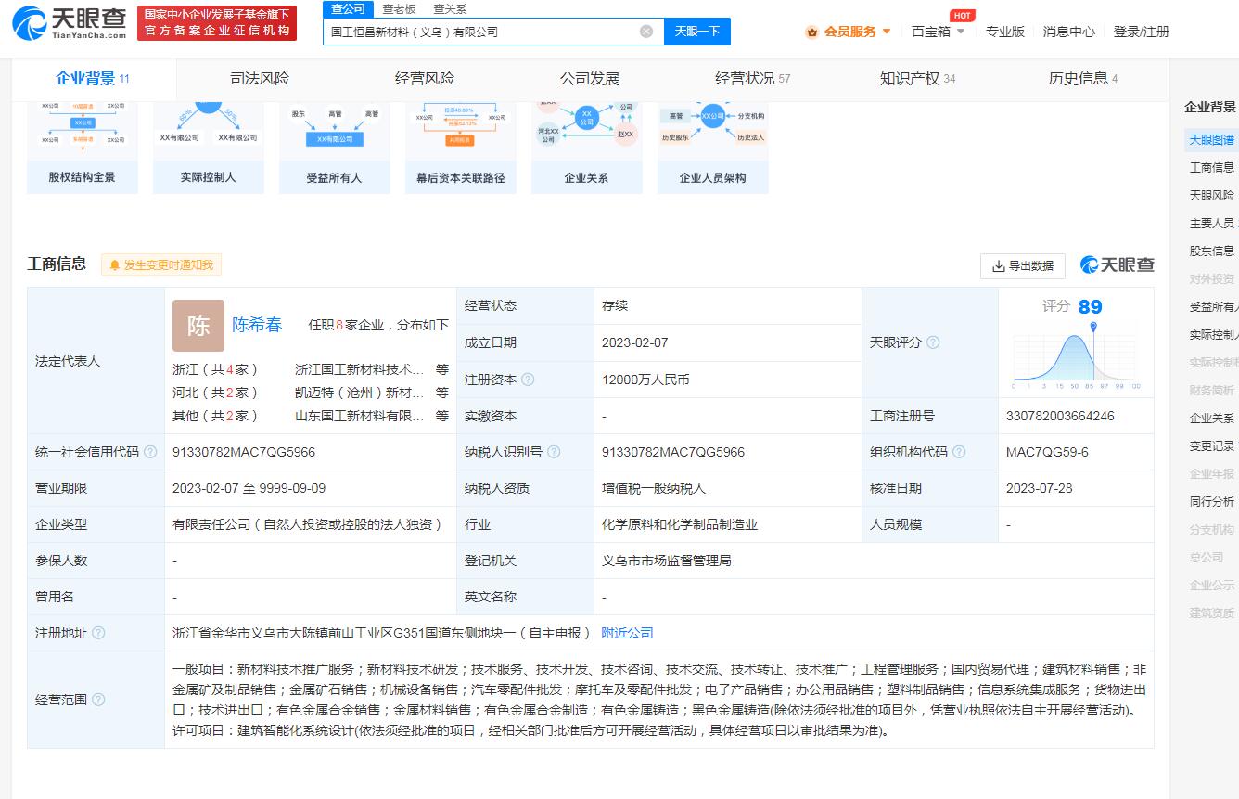The width and height of the screenshot is (1239, 799).
Task: Expand 浙江 companies list with 等
Action: pos(442,369)
